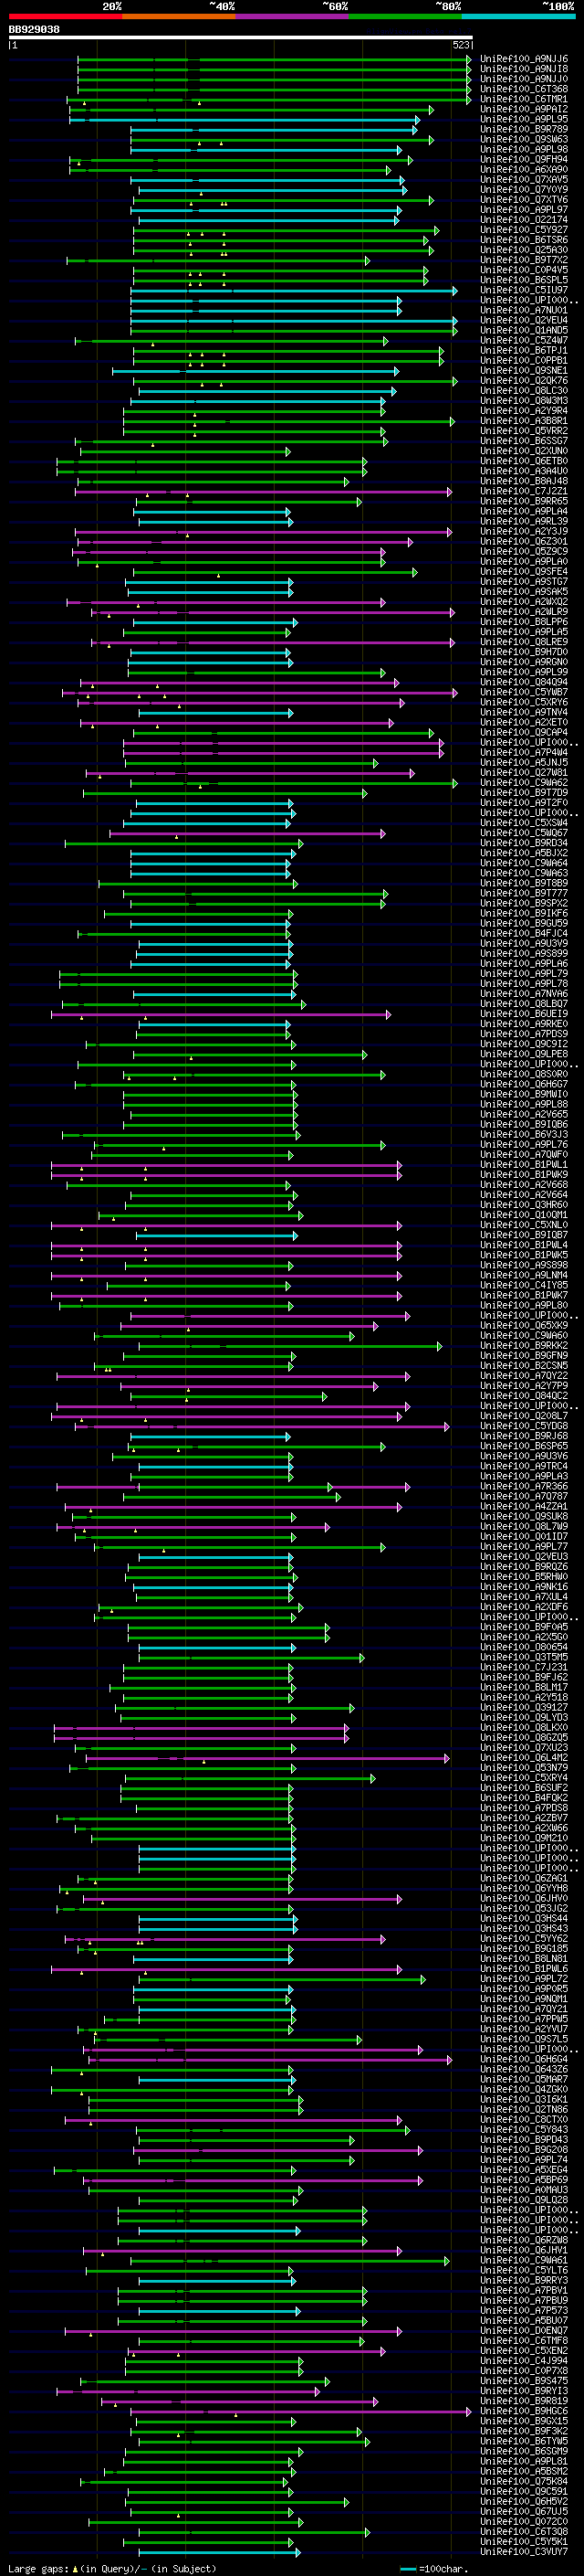Click the orange ~40% identity legend segment
Viewport: 584px width, 2576px height.
click(179, 16)
